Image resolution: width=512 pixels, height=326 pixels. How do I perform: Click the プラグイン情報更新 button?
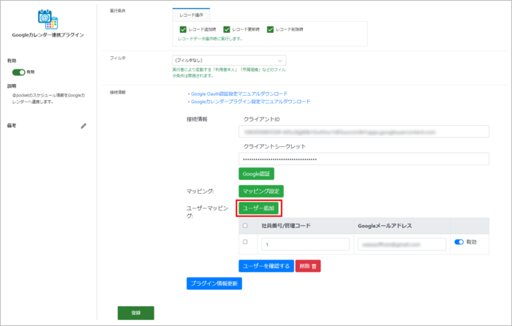pyautogui.click(x=214, y=284)
